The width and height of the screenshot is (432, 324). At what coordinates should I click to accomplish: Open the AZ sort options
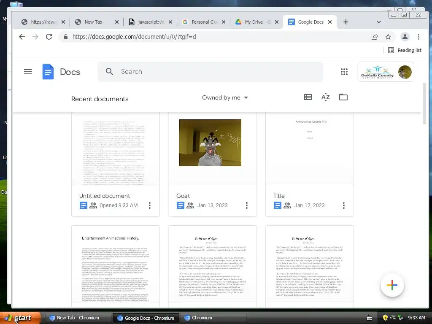click(x=325, y=97)
